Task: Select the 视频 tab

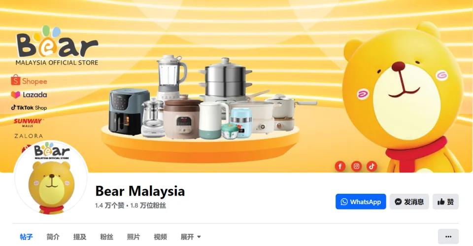Action: click(160, 237)
